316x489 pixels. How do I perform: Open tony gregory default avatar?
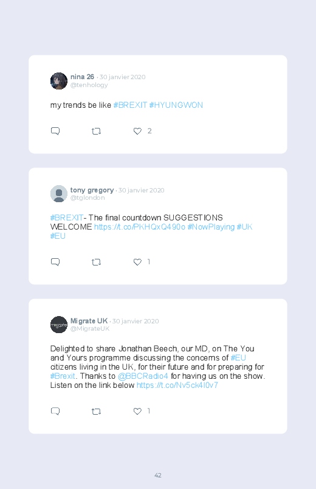59,194
